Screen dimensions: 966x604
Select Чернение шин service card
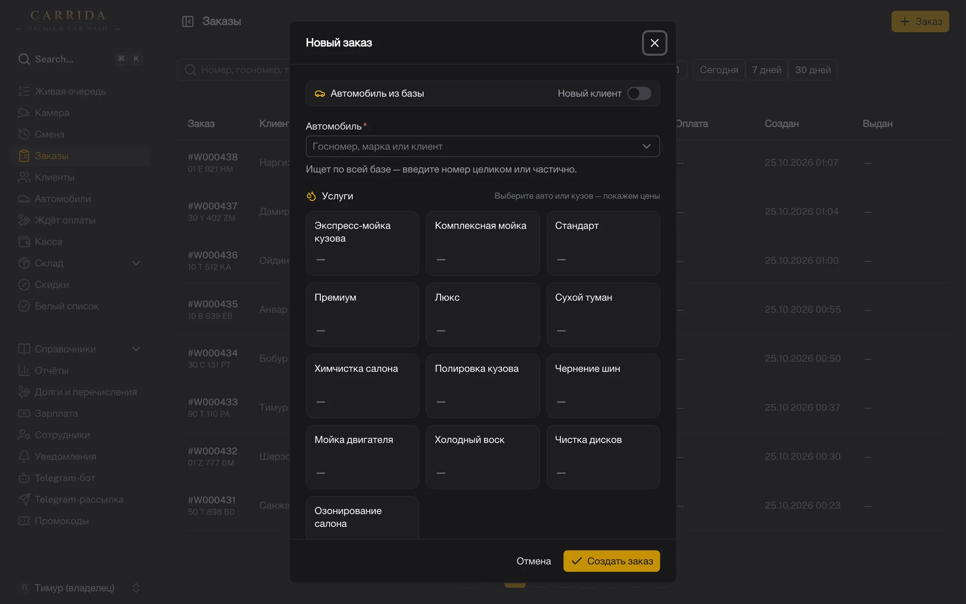coord(603,386)
